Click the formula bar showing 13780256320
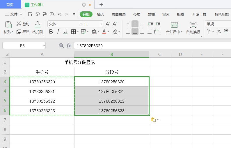Viewport: 231px width, 148px height. (152, 46)
